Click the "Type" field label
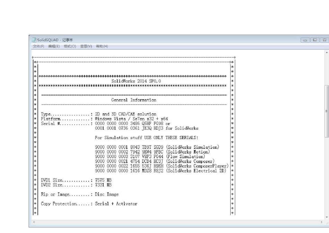The height and width of the screenshot is (233, 329). click(46, 114)
